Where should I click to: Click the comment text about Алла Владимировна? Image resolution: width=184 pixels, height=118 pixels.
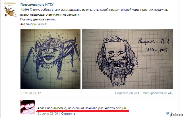[82, 108]
